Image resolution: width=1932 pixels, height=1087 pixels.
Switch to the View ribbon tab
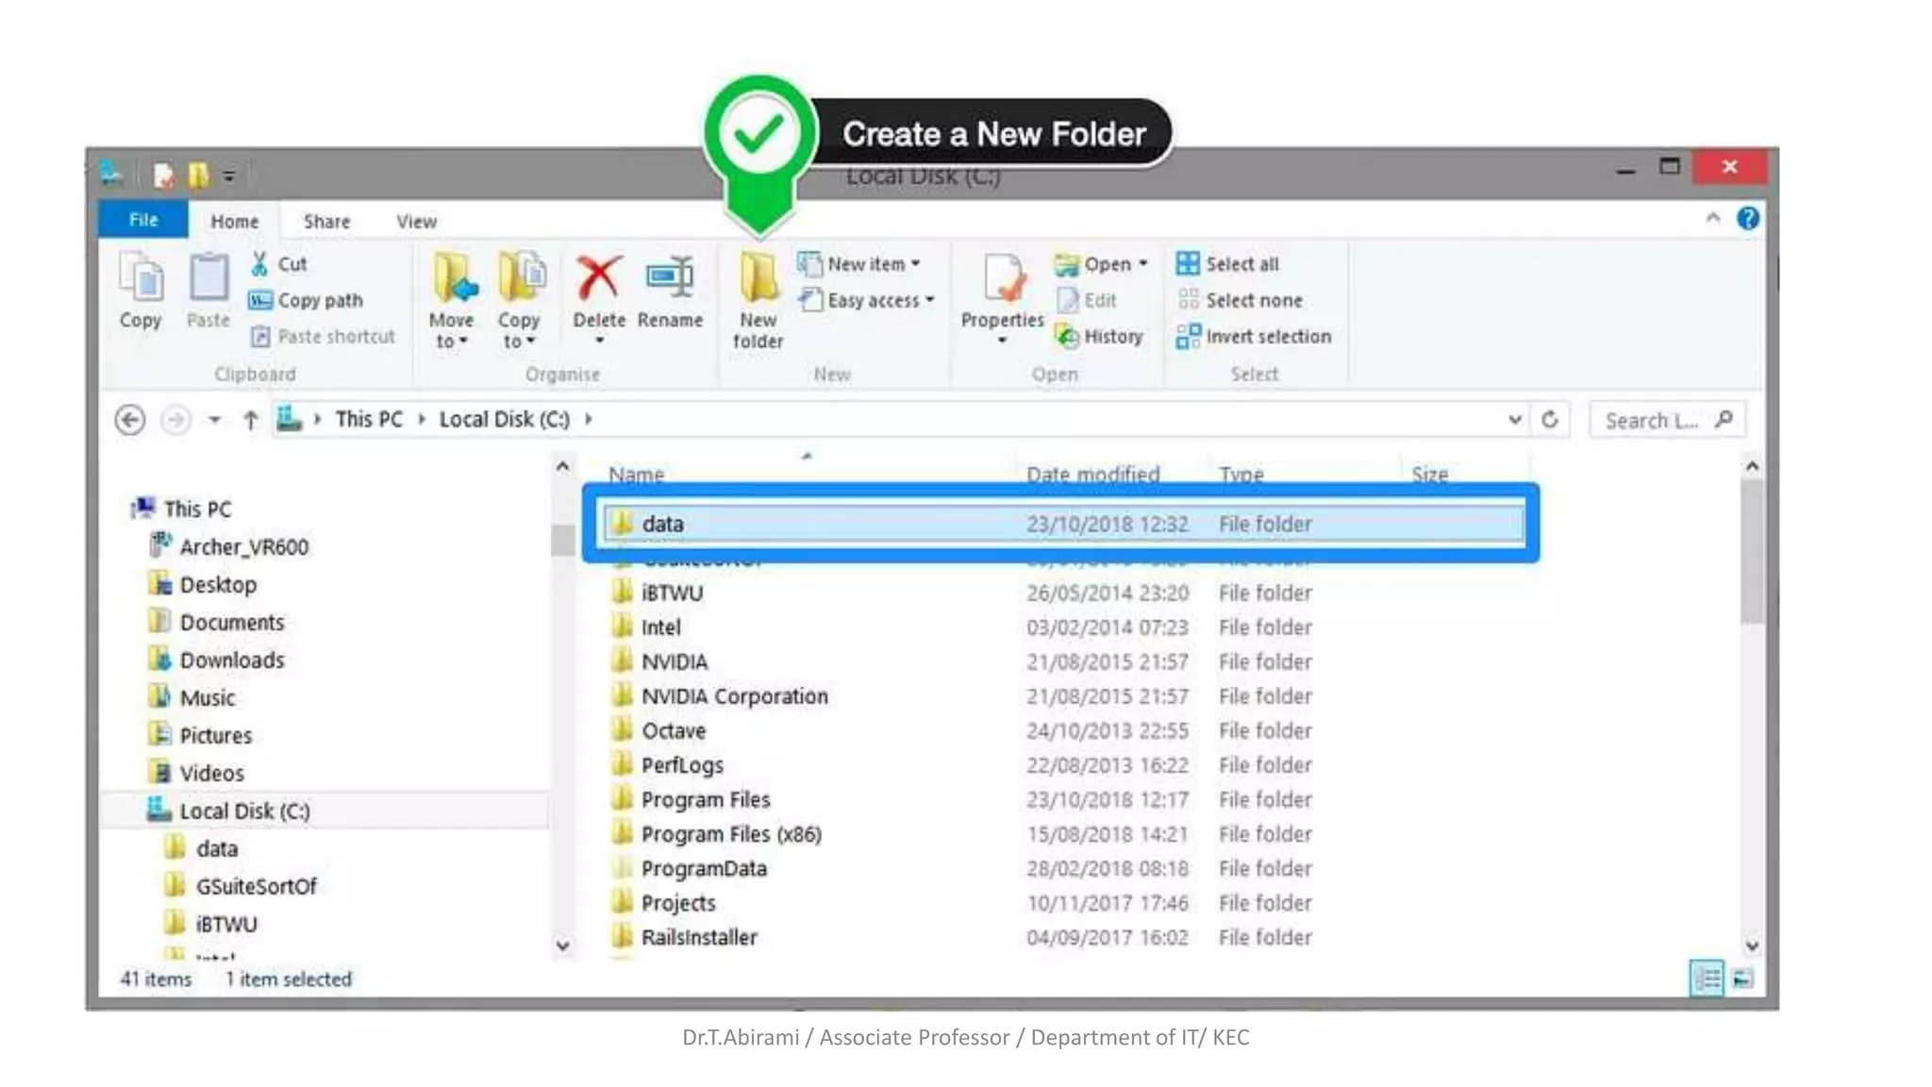pyautogui.click(x=416, y=222)
